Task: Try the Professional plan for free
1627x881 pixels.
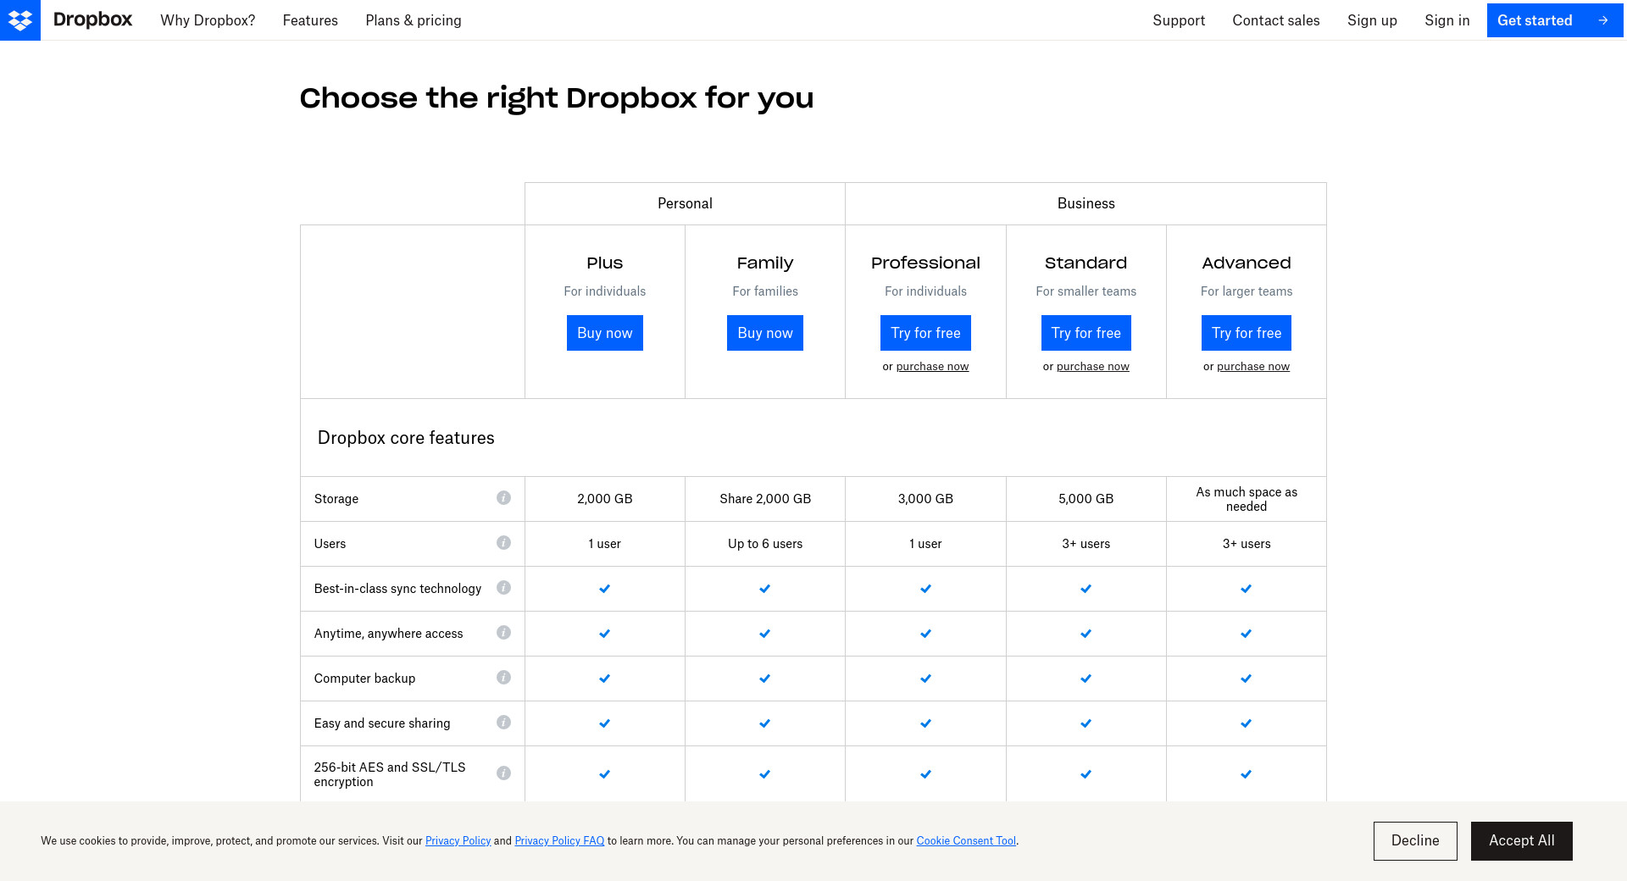Action: [925, 333]
